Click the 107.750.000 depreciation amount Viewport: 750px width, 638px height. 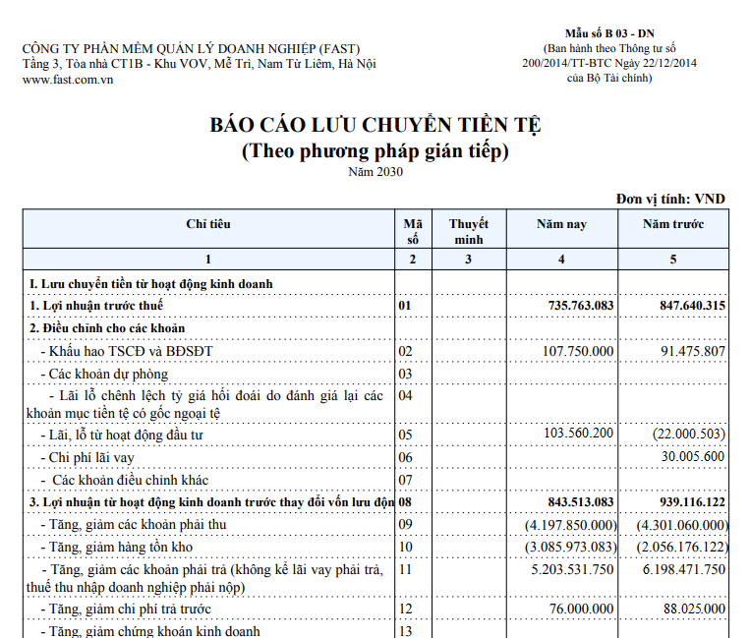(x=578, y=351)
